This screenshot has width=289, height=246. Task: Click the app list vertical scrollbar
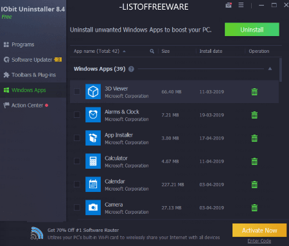(x=281, y=70)
